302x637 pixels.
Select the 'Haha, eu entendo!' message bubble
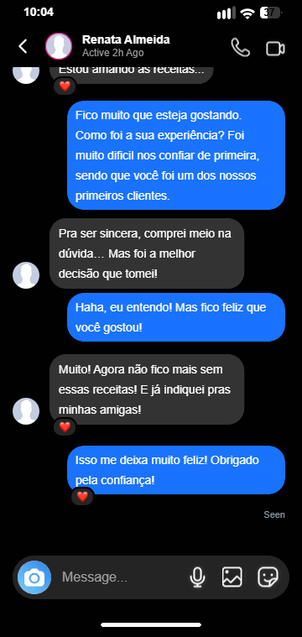point(176,317)
